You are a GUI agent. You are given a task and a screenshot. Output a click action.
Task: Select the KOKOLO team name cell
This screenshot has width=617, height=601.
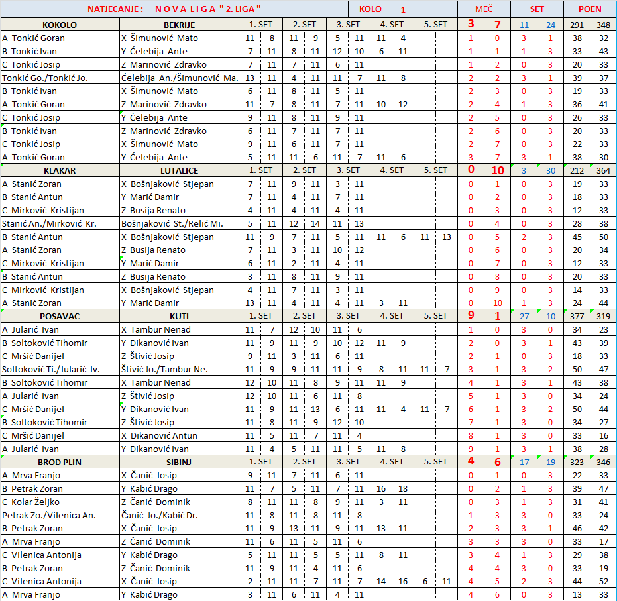click(x=60, y=25)
